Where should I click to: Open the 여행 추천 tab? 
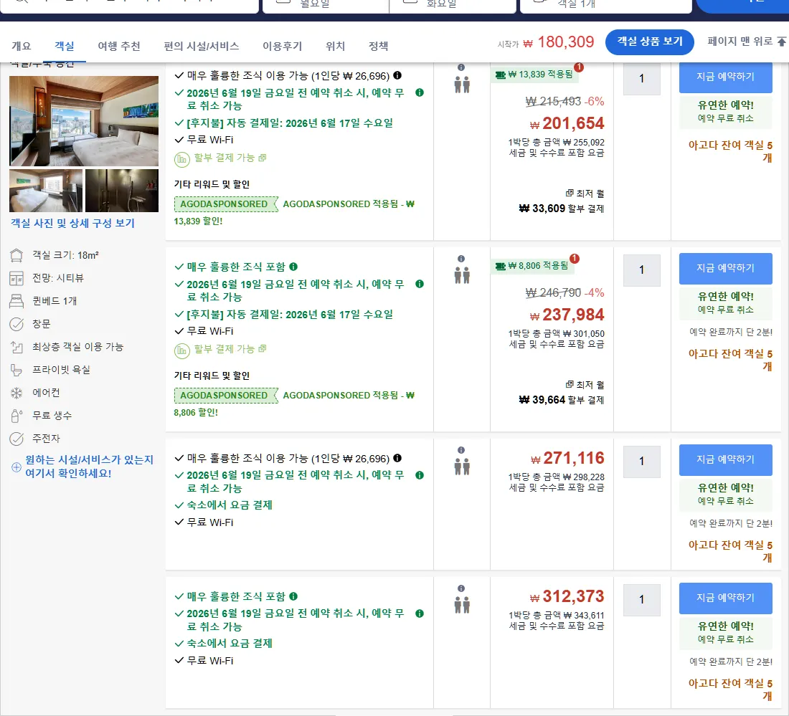(x=119, y=47)
